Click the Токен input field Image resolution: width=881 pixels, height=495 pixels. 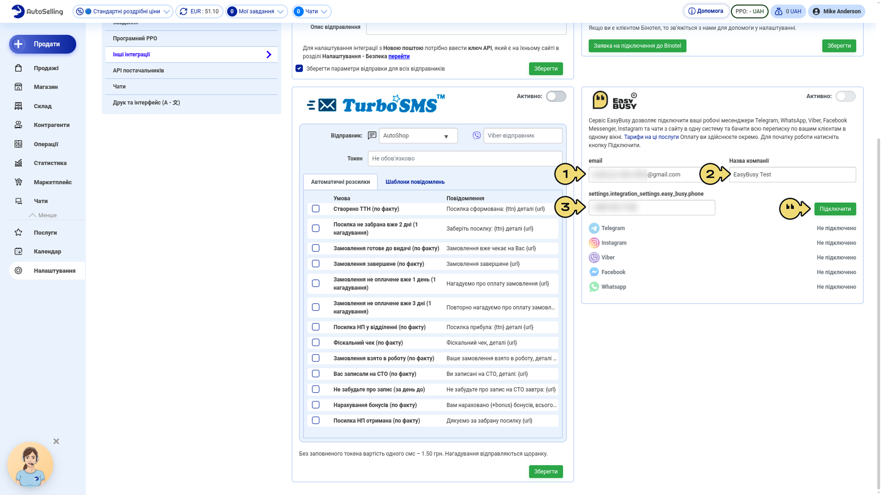tap(465, 159)
